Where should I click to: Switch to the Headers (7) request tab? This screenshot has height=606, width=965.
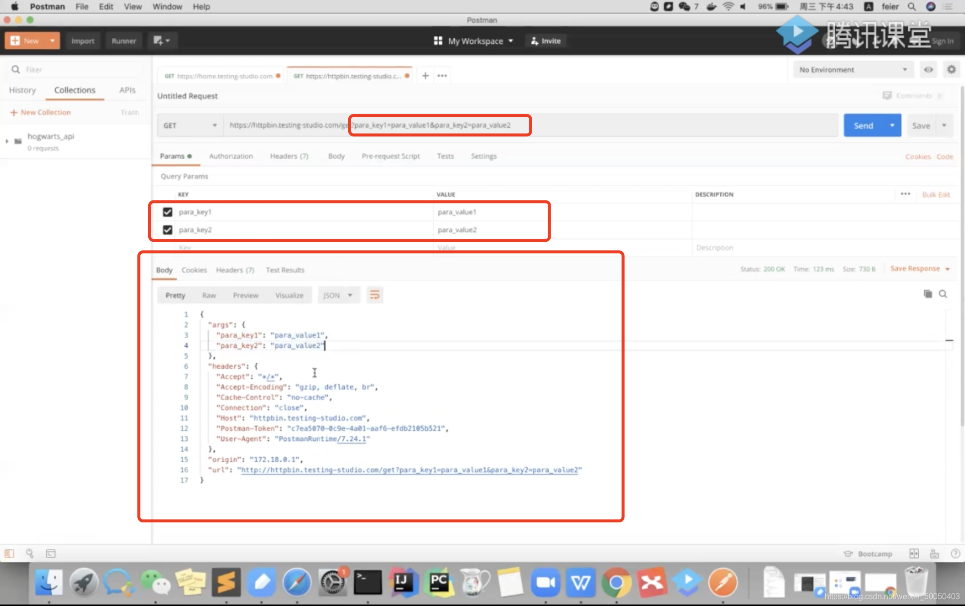(x=289, y=156)
